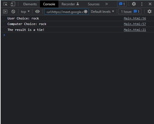Activate the inspect element picker icon

pos(5,4)
